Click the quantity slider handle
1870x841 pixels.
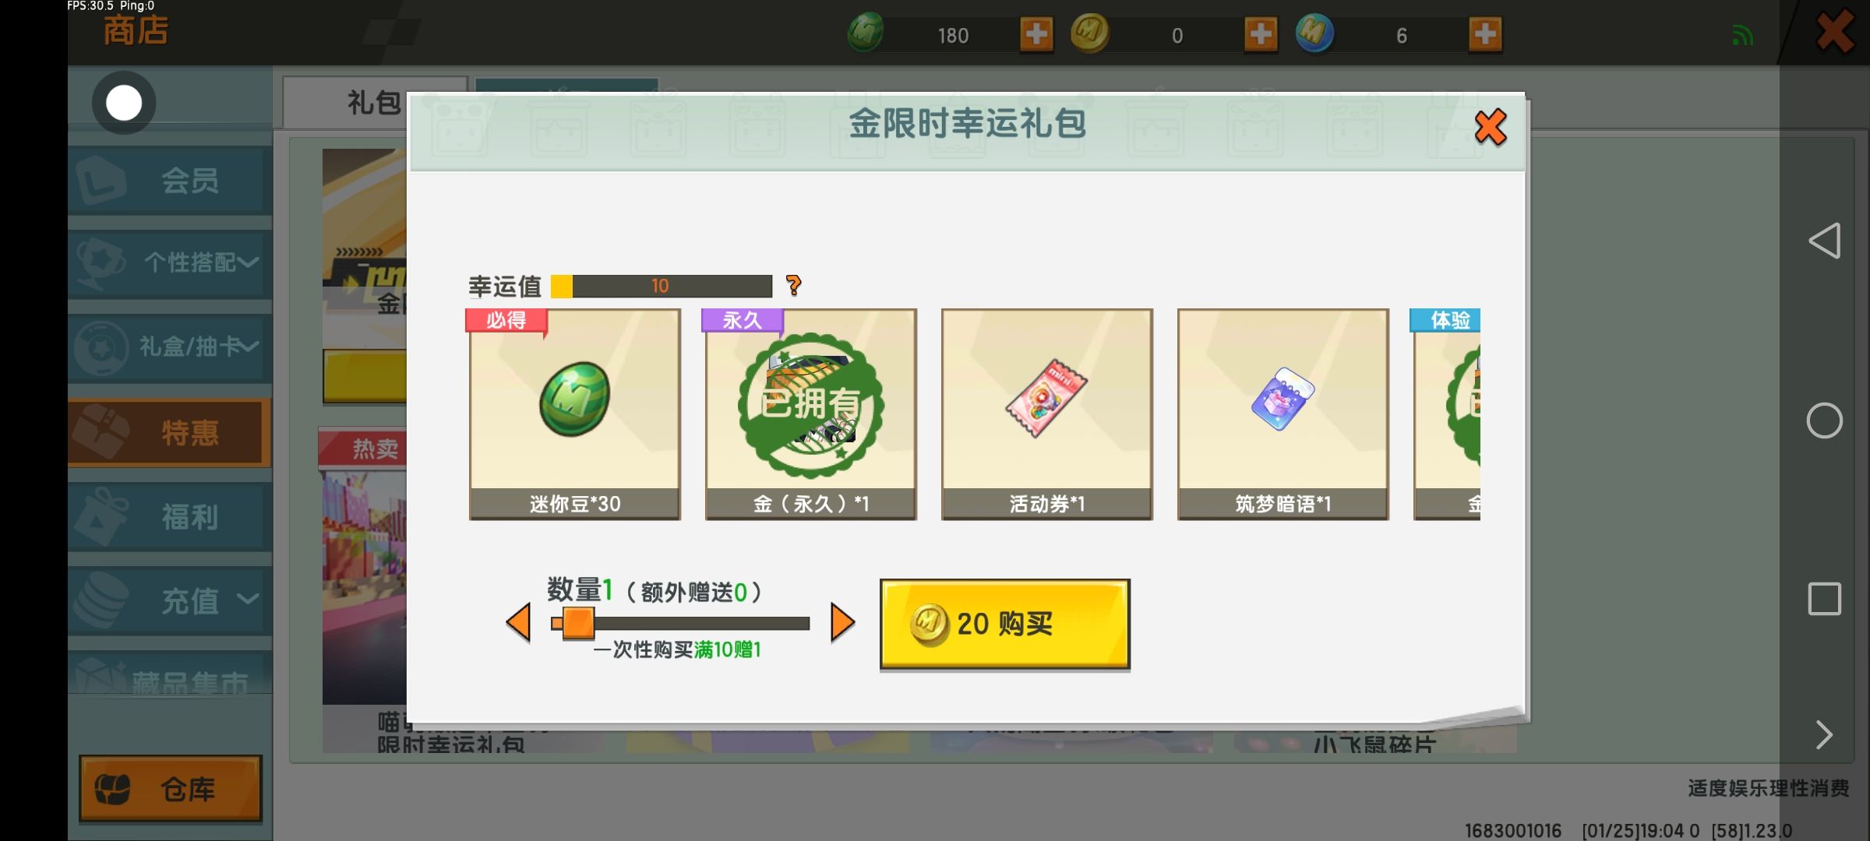577,623
